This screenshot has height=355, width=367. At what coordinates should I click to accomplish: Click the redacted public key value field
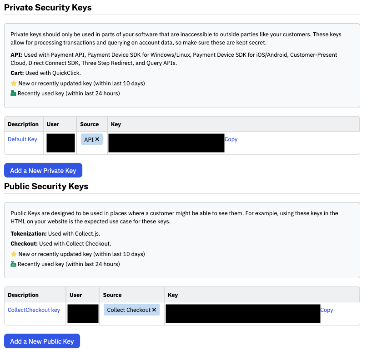pos(243,313)
